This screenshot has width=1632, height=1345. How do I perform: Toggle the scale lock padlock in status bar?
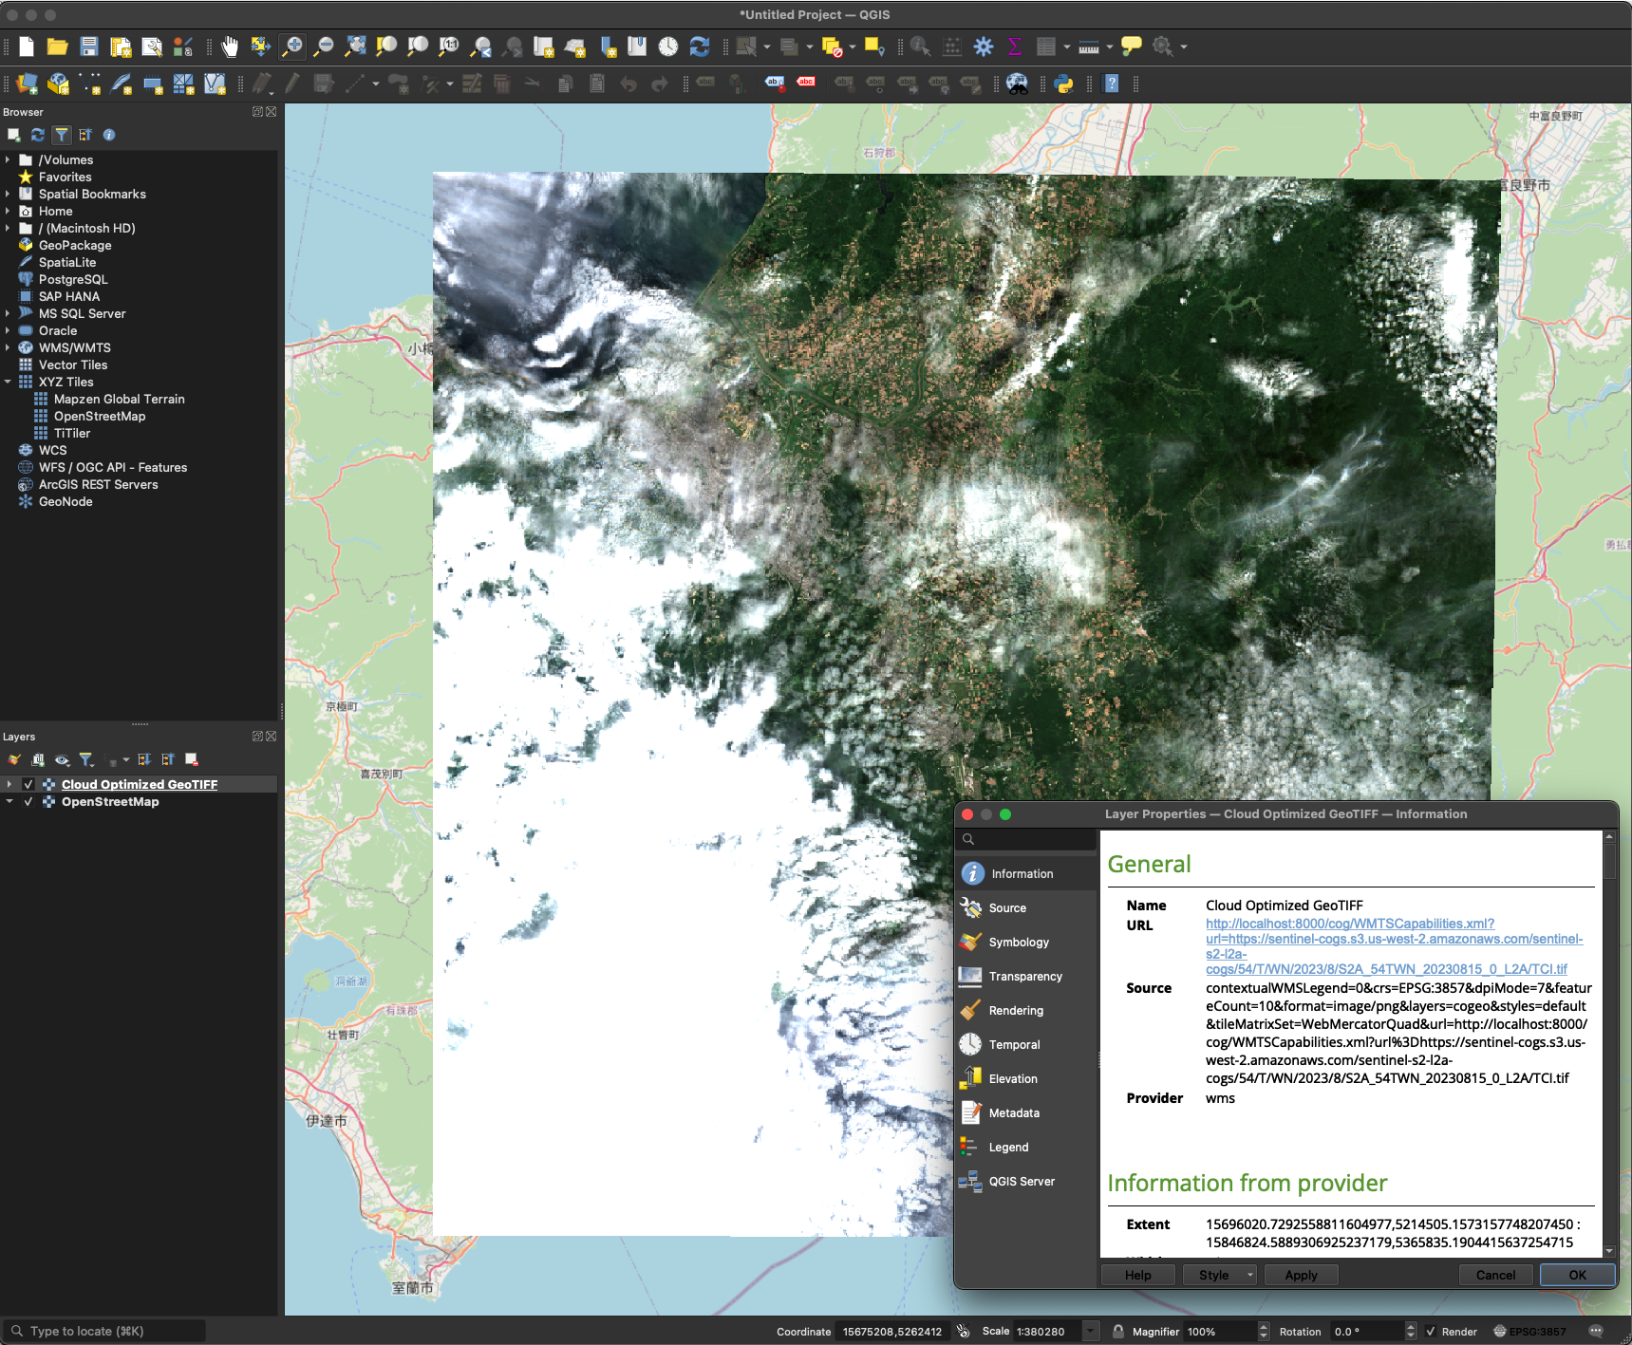[x=1118, y=1332]
